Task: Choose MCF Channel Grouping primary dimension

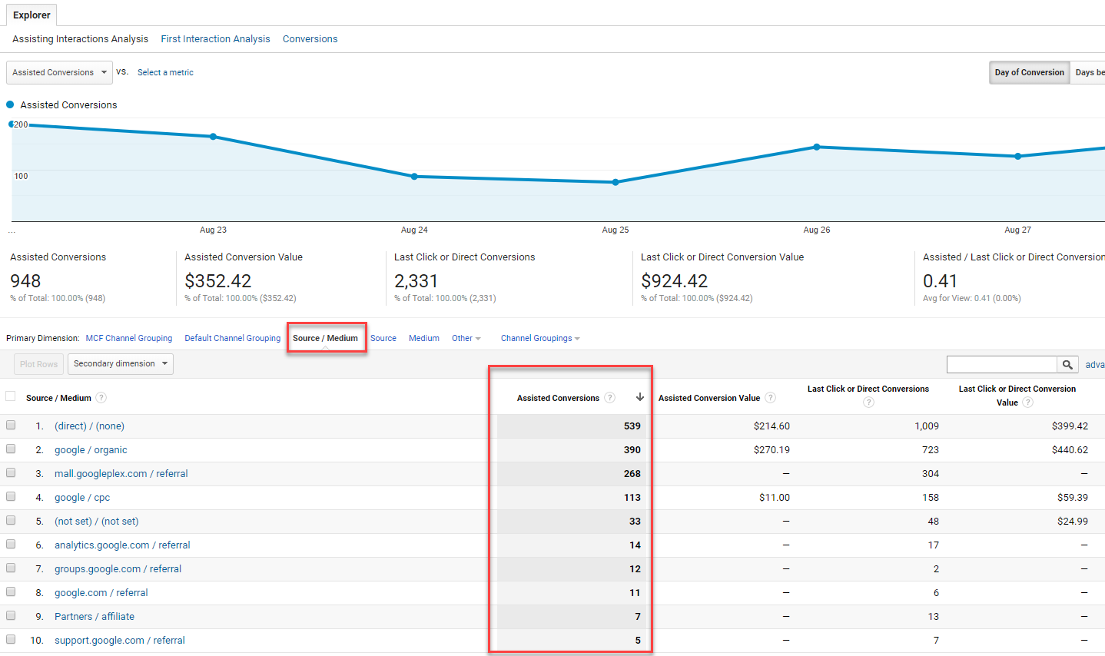Action: 129,338
